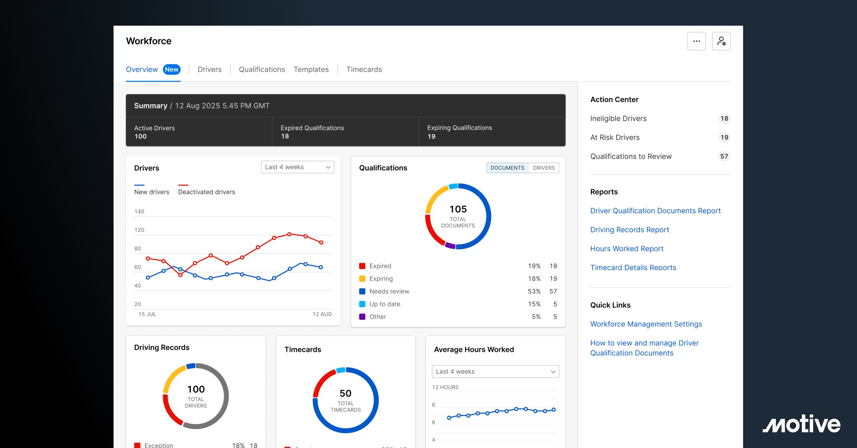
Task: Switch Qualifications view to DRIVERS
Action: tap(543, 168)
